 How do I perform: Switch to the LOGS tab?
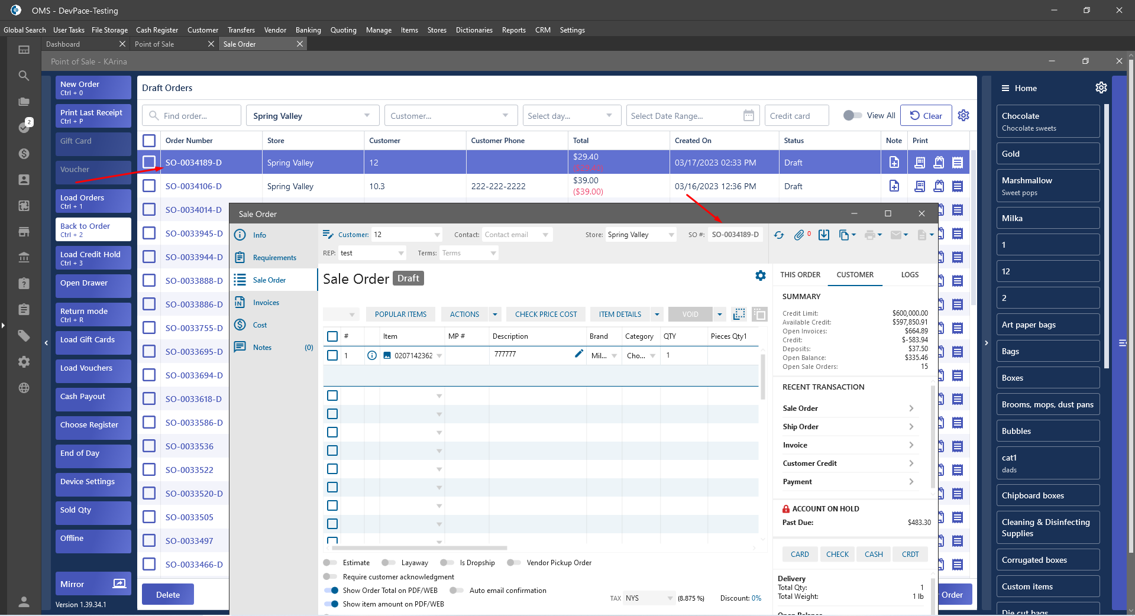[x=909, y=275]
